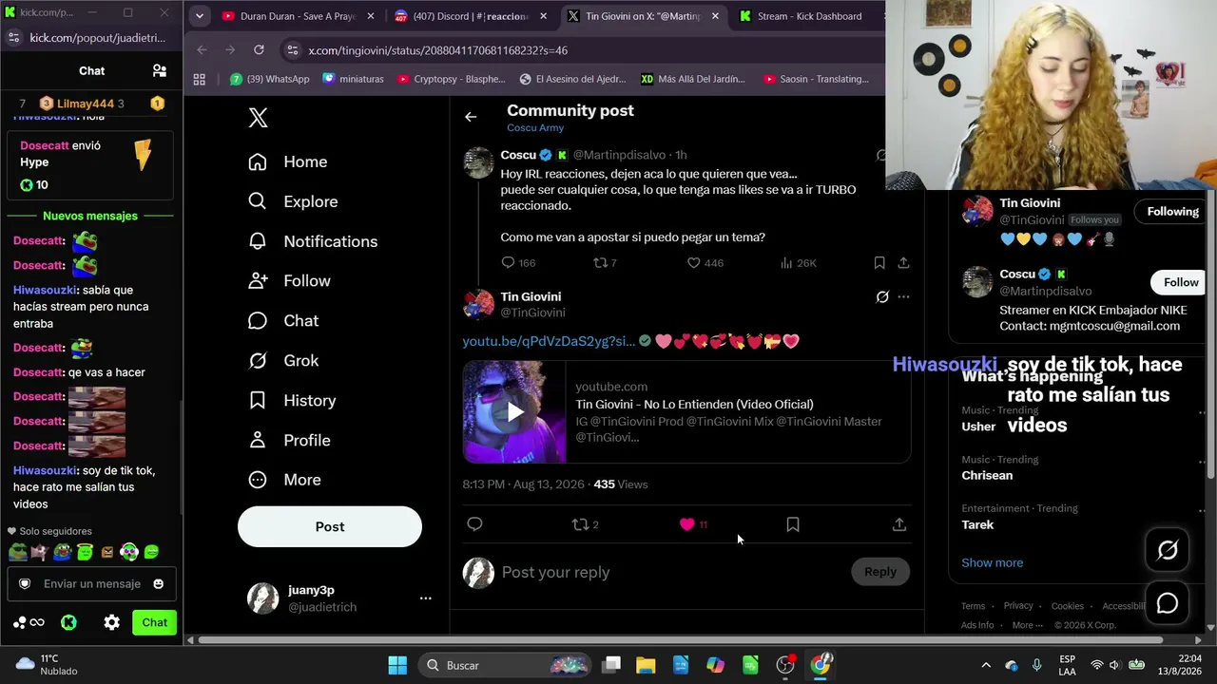Viewport: 1217px width, 684px height.
Task: Open Chat in X sidebar
Action: click(x=283, y=321)
